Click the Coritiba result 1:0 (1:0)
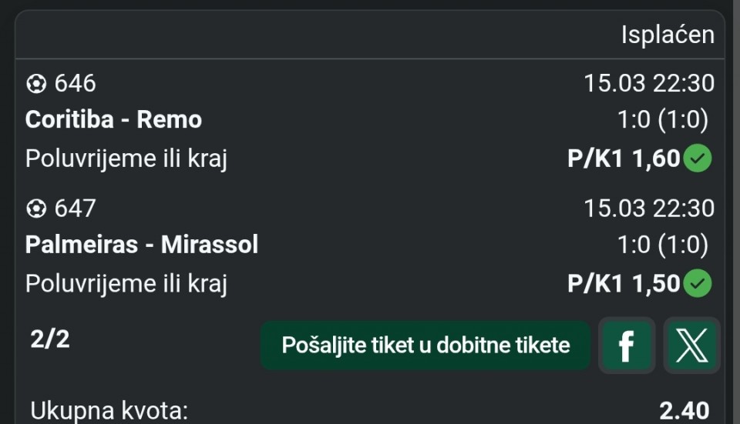The height and width of the screenshot is (424, 740). [x=662, y=119]
